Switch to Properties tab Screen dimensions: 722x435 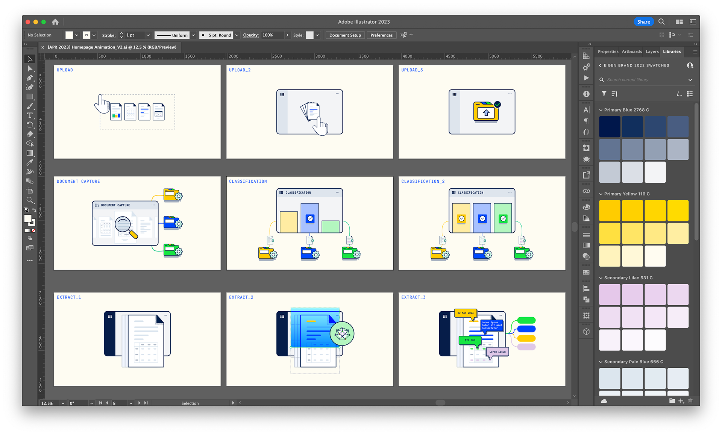[608, 52]
